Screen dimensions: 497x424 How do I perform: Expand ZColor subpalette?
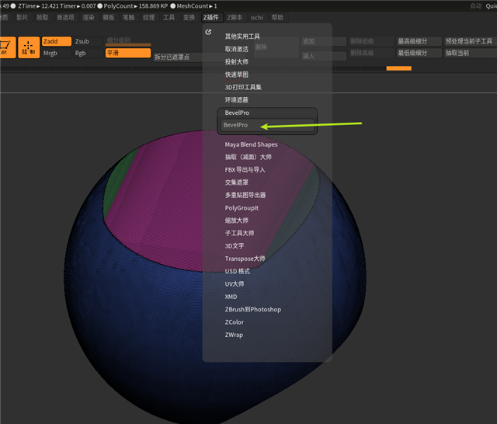235,322
